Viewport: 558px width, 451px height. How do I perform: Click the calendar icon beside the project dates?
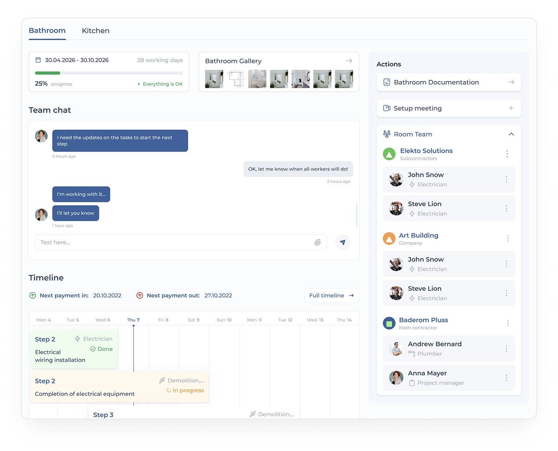38,60
